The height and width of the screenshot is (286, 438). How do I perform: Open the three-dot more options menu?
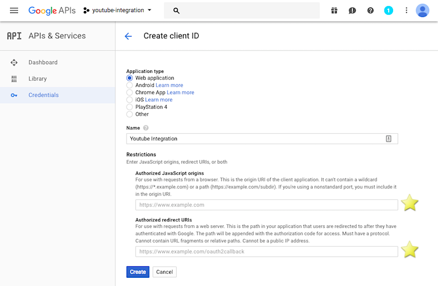coord(406,10)
